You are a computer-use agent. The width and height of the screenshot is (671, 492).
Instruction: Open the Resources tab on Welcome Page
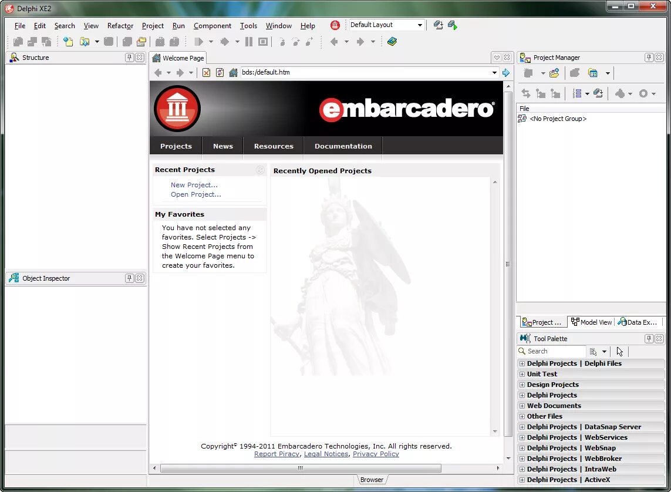click(x=274, y=146)
